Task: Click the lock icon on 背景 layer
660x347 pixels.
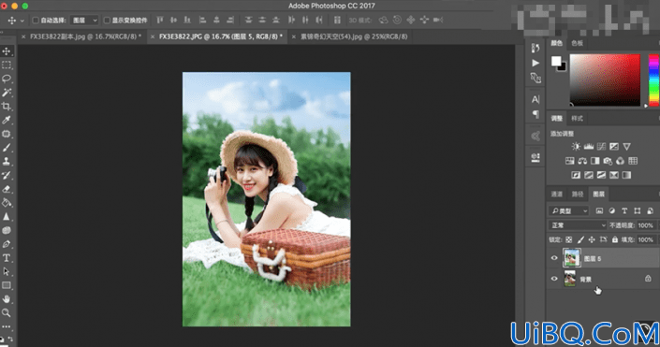Action: (648, 279)
